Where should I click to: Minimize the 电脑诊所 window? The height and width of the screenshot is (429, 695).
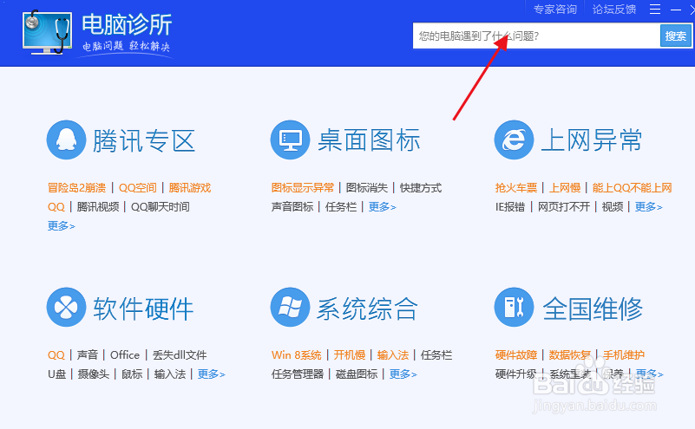(676, 10)
